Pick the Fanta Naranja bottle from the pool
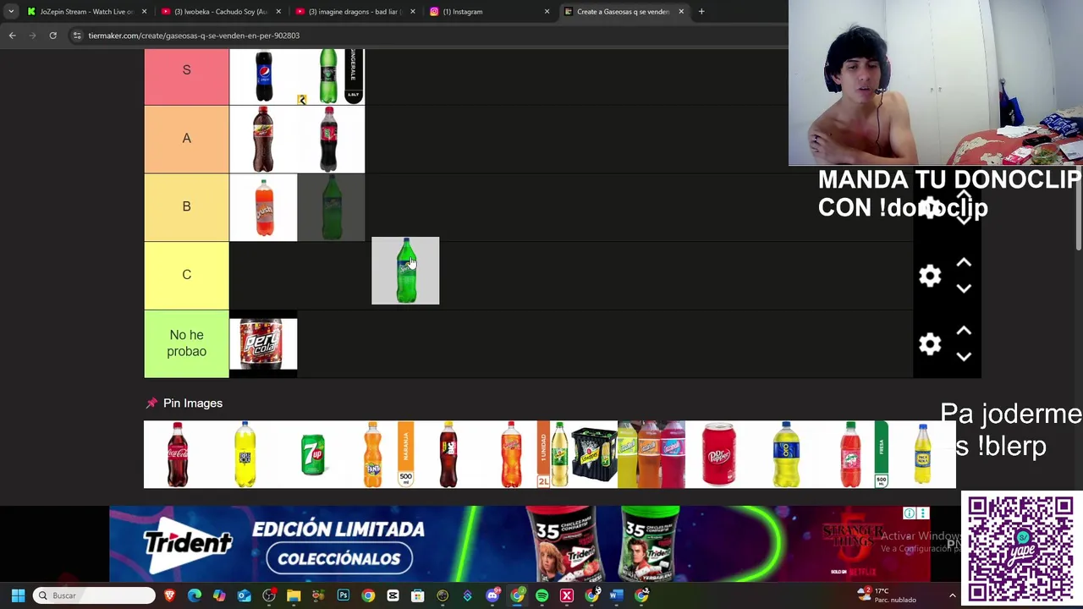 tap(381, 454)
